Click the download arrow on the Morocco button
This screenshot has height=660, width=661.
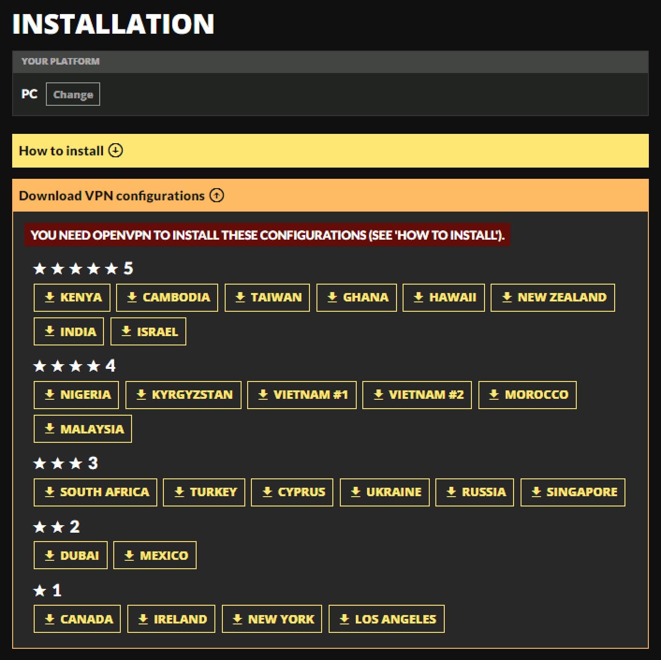pyautogui.click(x=494, y=395)
